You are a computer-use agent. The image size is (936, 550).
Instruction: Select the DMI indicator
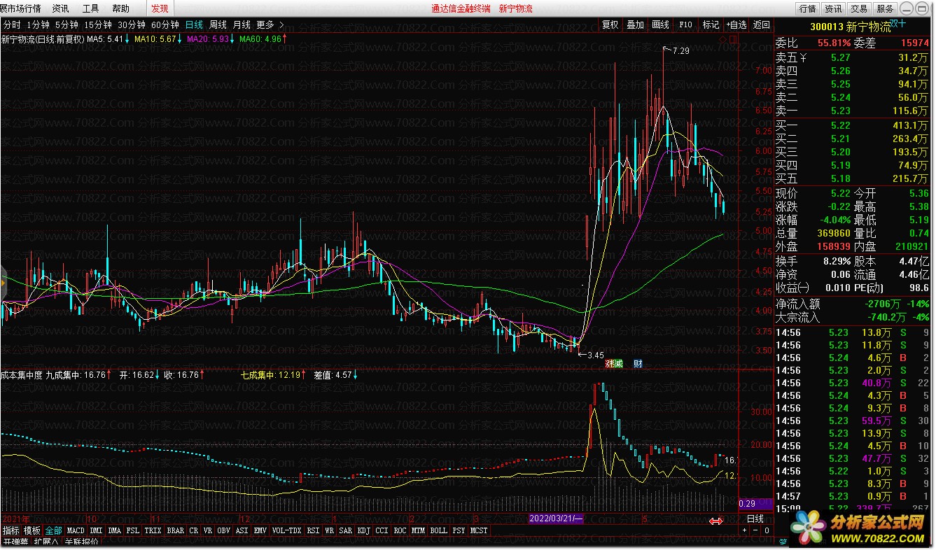(x=96, y=531)
